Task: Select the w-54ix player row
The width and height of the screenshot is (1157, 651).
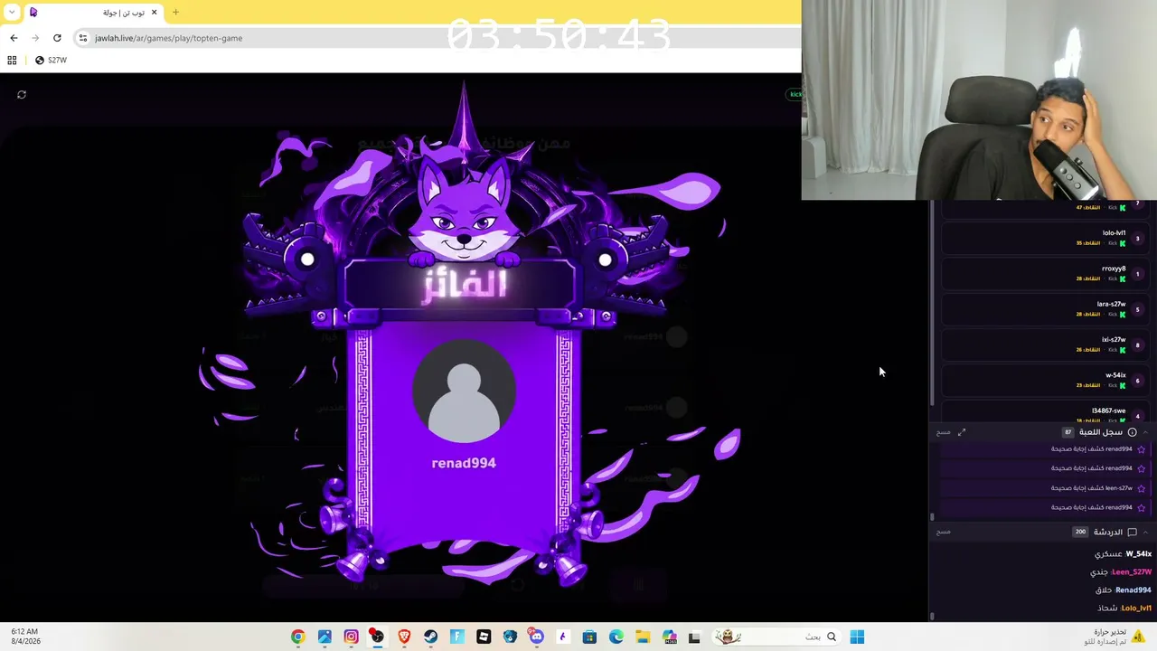Action: [1045, 381]
